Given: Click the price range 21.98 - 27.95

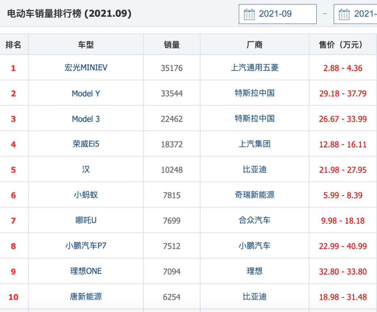Looking at the screenshot, I should [x=343, y=170].
